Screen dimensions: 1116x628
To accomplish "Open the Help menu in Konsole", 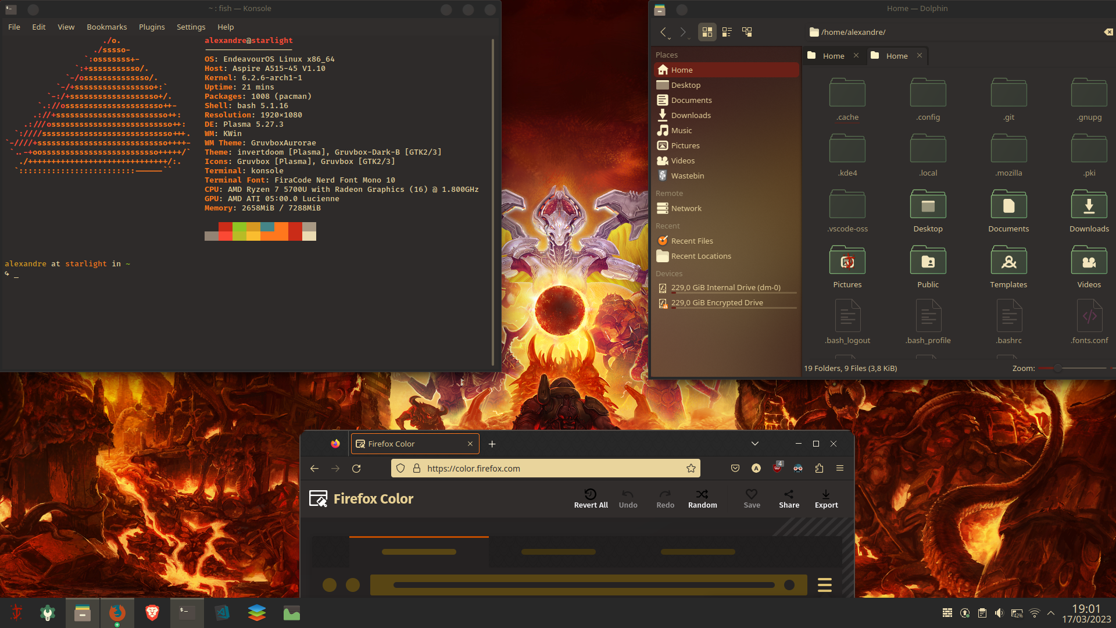I will (226, 27).
